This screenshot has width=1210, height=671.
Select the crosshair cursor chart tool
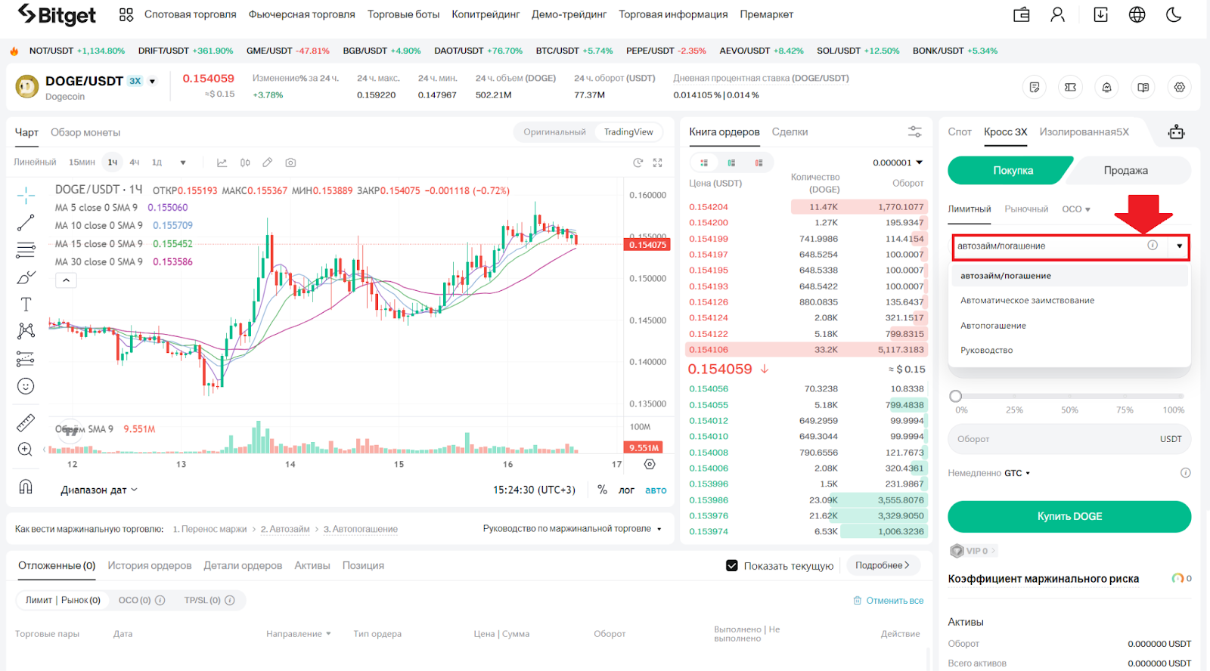point(26,196)
